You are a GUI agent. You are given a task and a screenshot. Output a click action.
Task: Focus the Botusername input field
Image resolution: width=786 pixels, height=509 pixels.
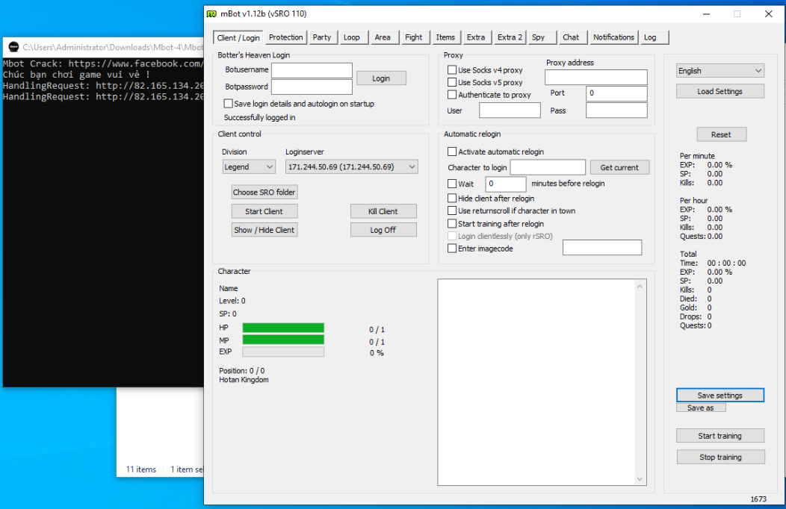coord(312,71)
